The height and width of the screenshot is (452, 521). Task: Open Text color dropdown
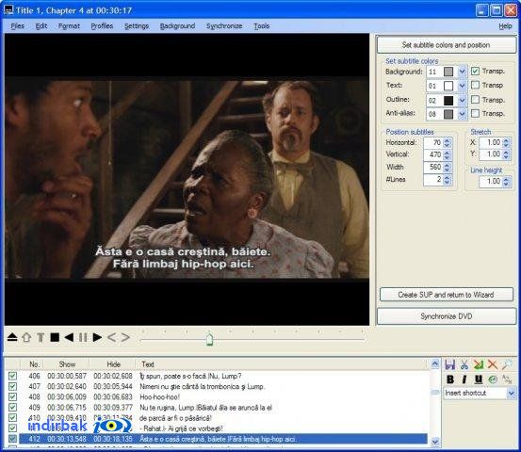pyautogui.click(x=463, y=86)
